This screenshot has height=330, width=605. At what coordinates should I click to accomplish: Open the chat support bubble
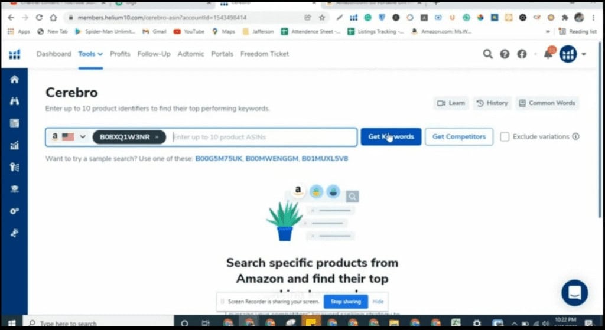tap(574, 292)
